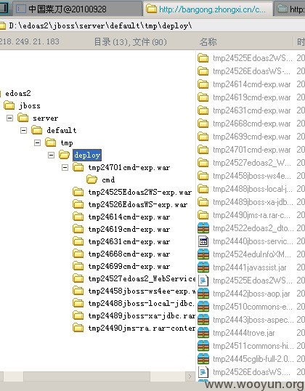The image size is (305, 391).
Task: Select the edoas2 tree folder
Action: [18, 94]
